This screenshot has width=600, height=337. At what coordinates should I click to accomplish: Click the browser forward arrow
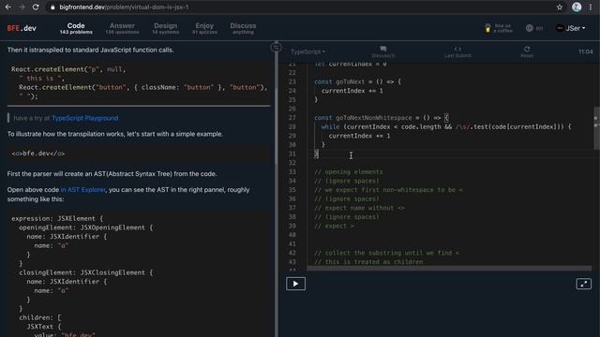click(22, 7)
